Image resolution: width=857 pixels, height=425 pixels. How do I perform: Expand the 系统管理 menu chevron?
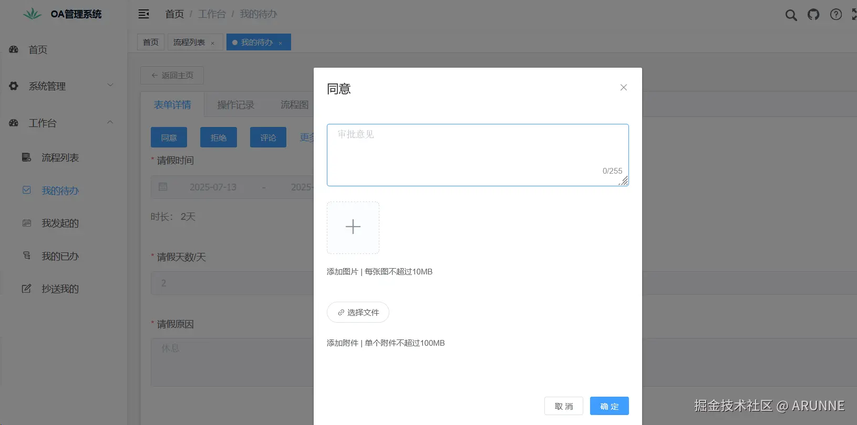pyautogui.click(x=110, y=85)
